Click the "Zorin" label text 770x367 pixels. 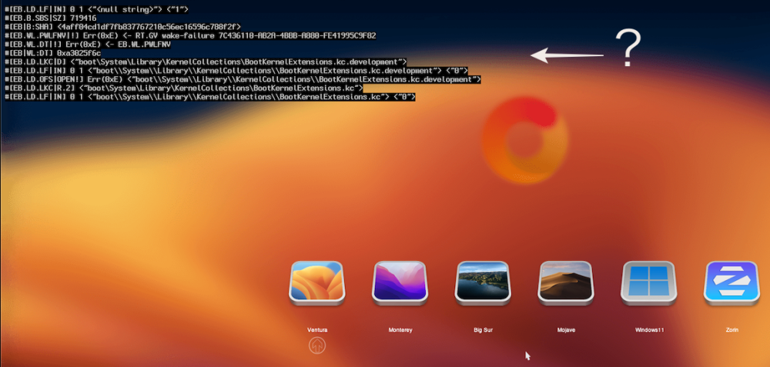coord(732,330)
